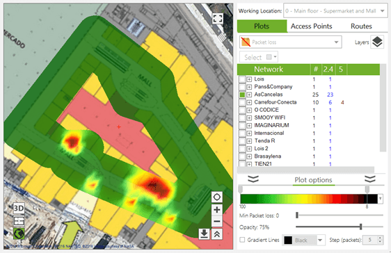Click the floor plan view icon
This screenshot has width=391, height=253.
pos(19,221)
